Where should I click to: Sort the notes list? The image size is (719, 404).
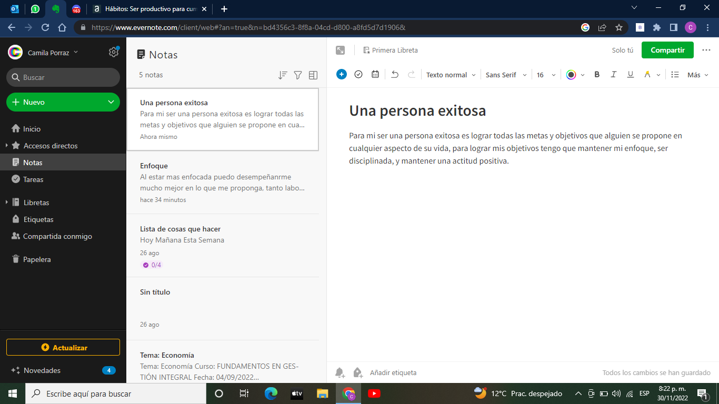(283, 75)
